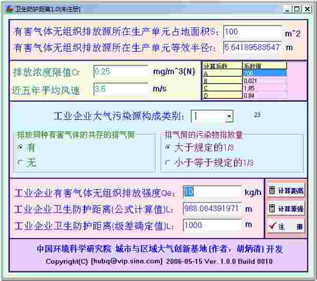This screenshot has height=281, width=317.
Task: Maximize the 卫生防护距离 window
Action: coord(297,9)
